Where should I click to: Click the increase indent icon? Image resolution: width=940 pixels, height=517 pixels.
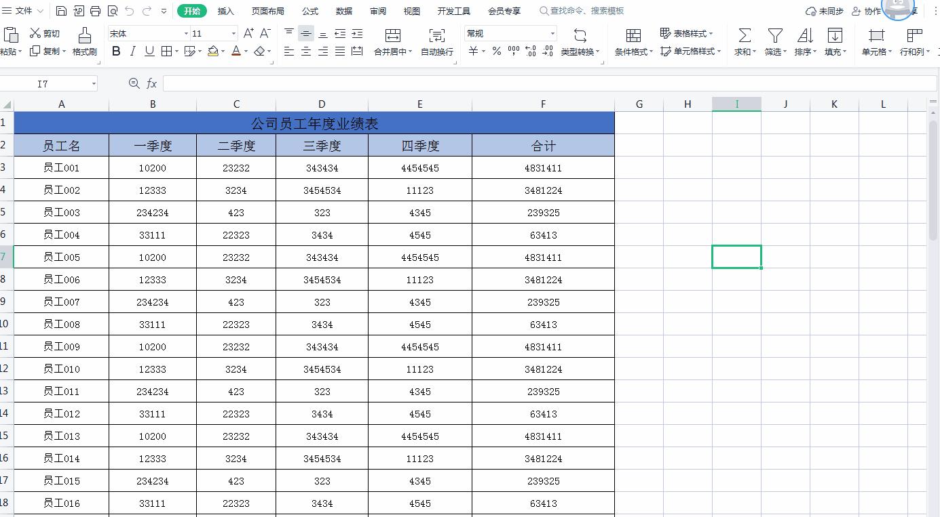357,33
